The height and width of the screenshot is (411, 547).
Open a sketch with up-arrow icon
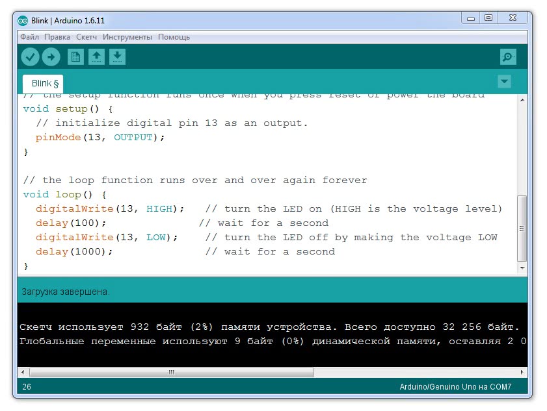click(96, 57)
